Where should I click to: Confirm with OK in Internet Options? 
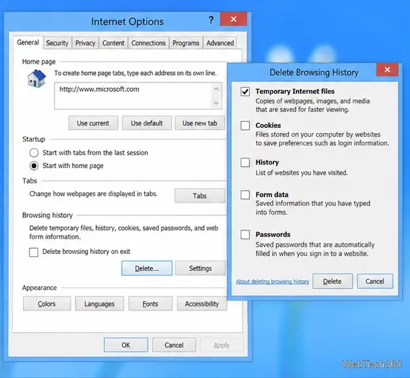pyautogui.click(x=126, y=345)
